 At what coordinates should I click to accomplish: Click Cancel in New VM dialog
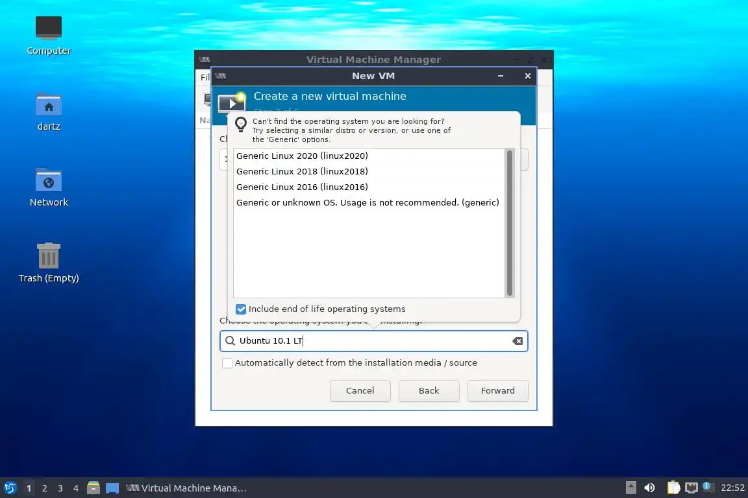coord(360,391)
